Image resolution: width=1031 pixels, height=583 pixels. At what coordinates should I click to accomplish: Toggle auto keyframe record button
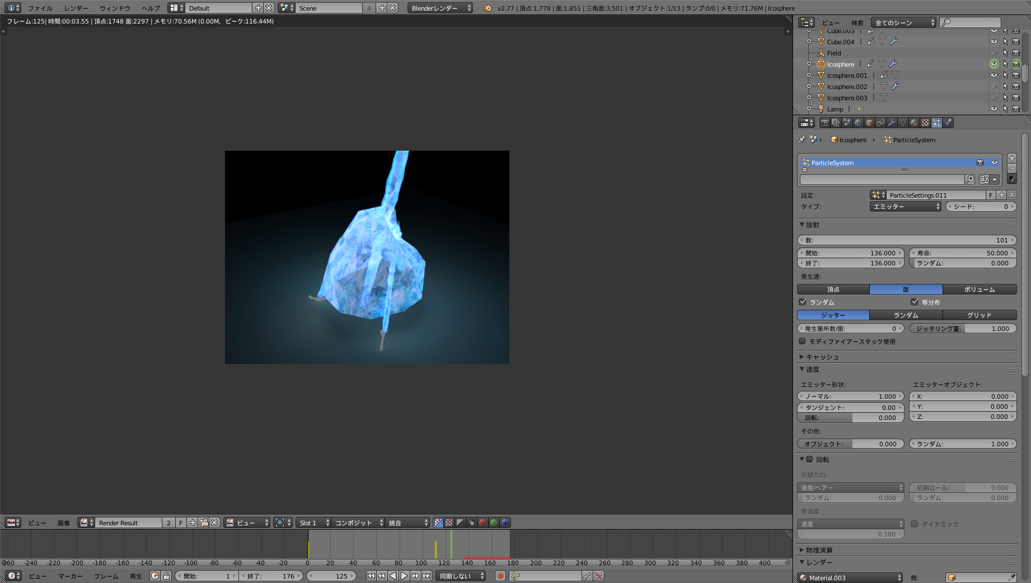[x=500, y=576]
